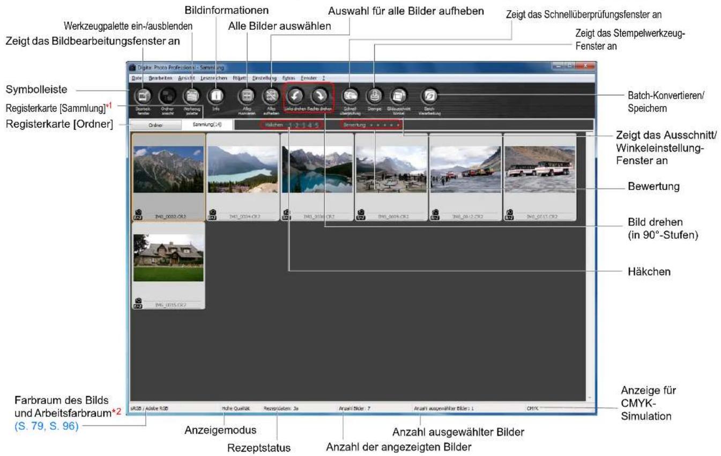This screenshot has width=721, height=456.
Task: Select the picnic area thumbnail IMG_0009.CR2
Action: coord(391,177)
